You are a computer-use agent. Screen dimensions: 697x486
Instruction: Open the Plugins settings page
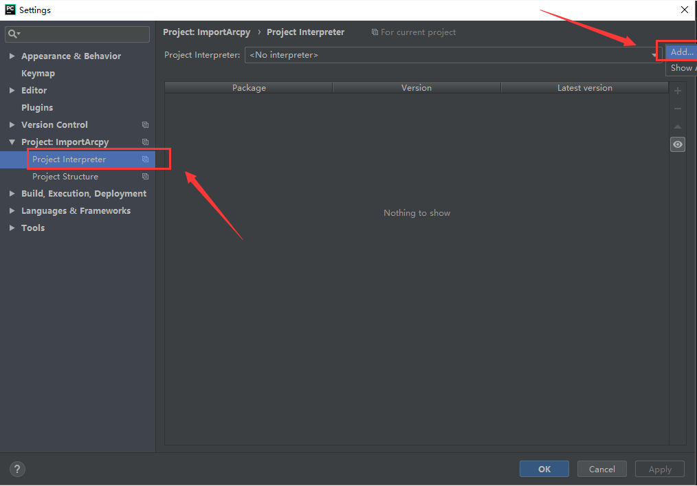[37, 108]
